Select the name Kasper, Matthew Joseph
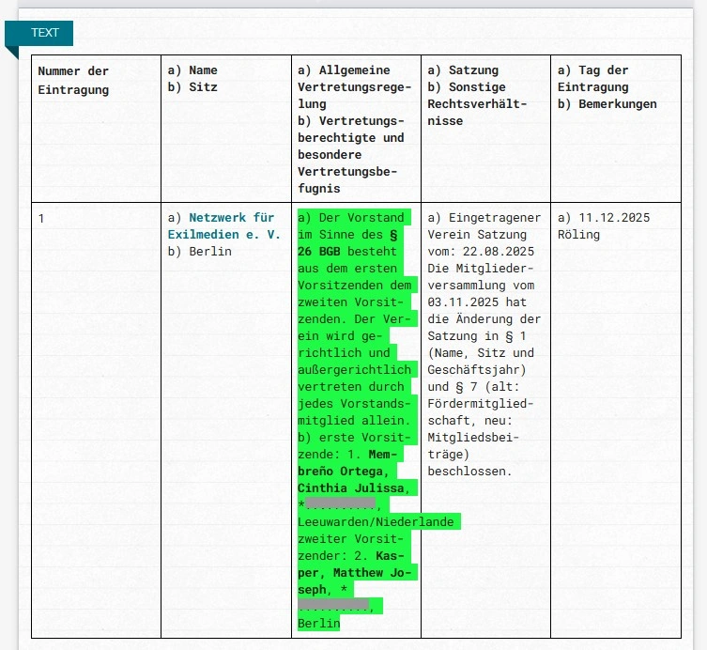This screenshot has width=707, height=650. point(354,573)
